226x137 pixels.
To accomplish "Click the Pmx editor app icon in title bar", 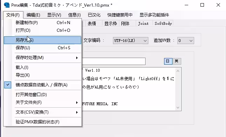I will (x=7, y=5).
